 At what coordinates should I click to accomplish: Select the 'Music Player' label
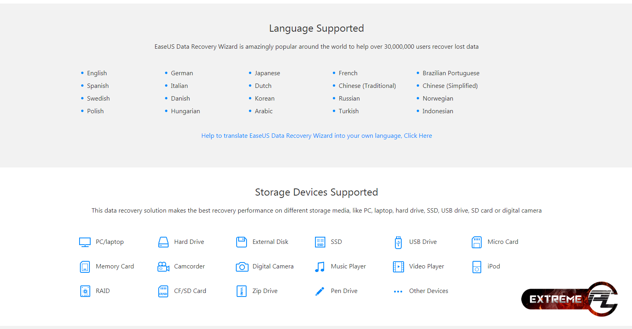coord(348,266)
